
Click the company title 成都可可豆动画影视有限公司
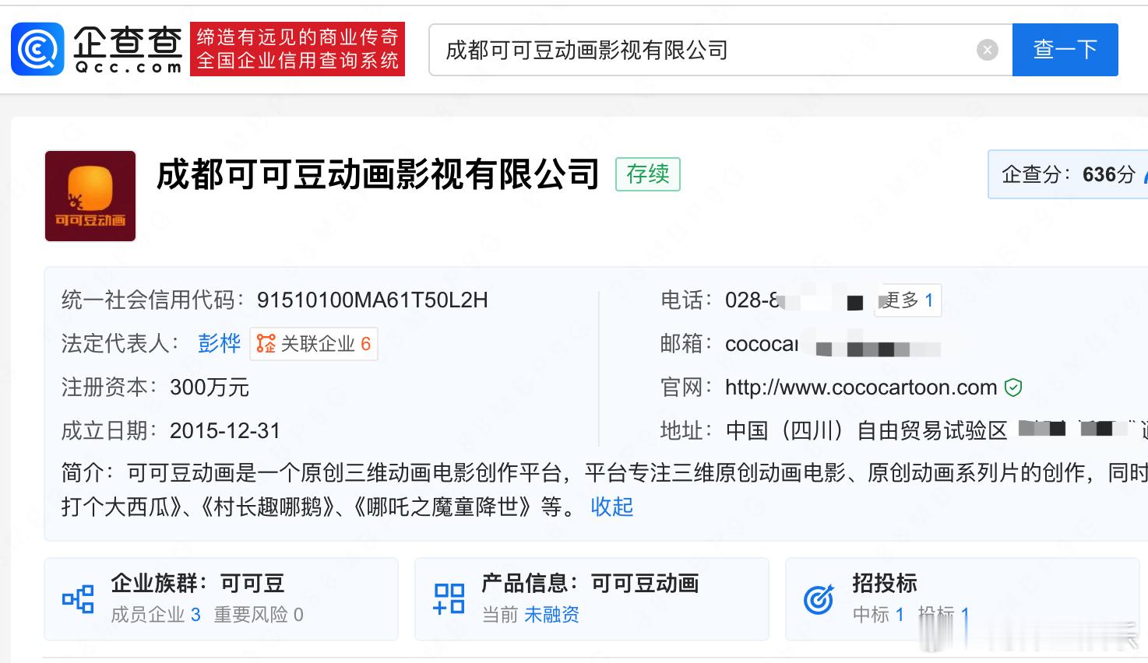[x=378, y=174]
